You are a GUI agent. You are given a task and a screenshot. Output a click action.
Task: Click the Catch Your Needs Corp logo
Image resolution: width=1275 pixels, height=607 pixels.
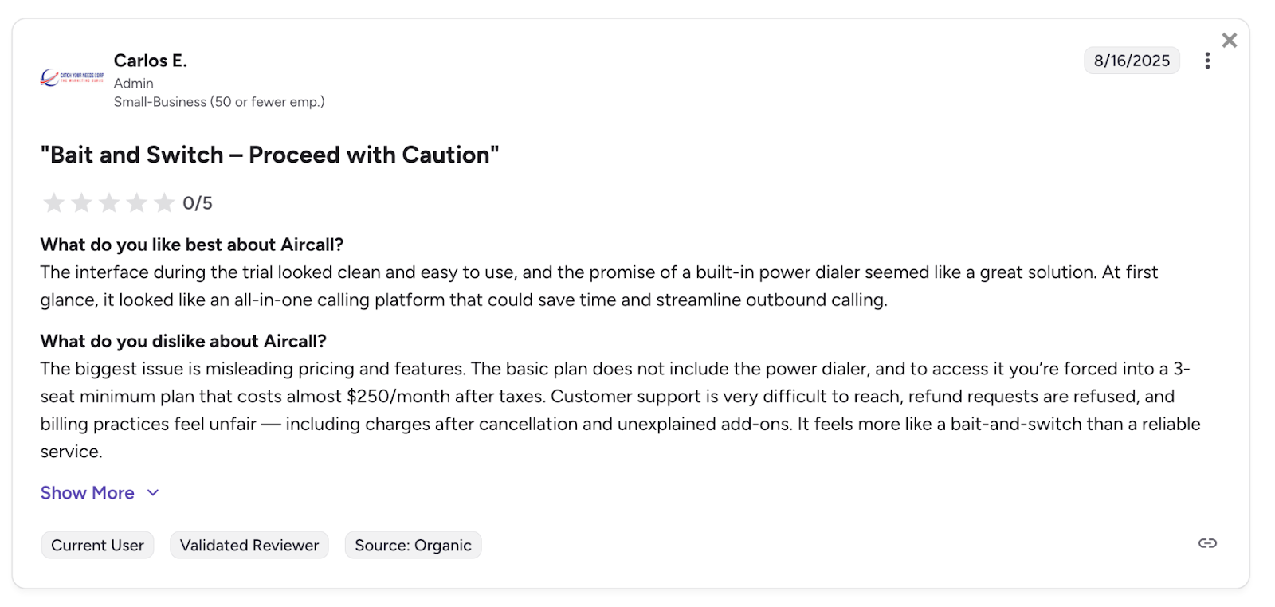(x=72, y=77)
